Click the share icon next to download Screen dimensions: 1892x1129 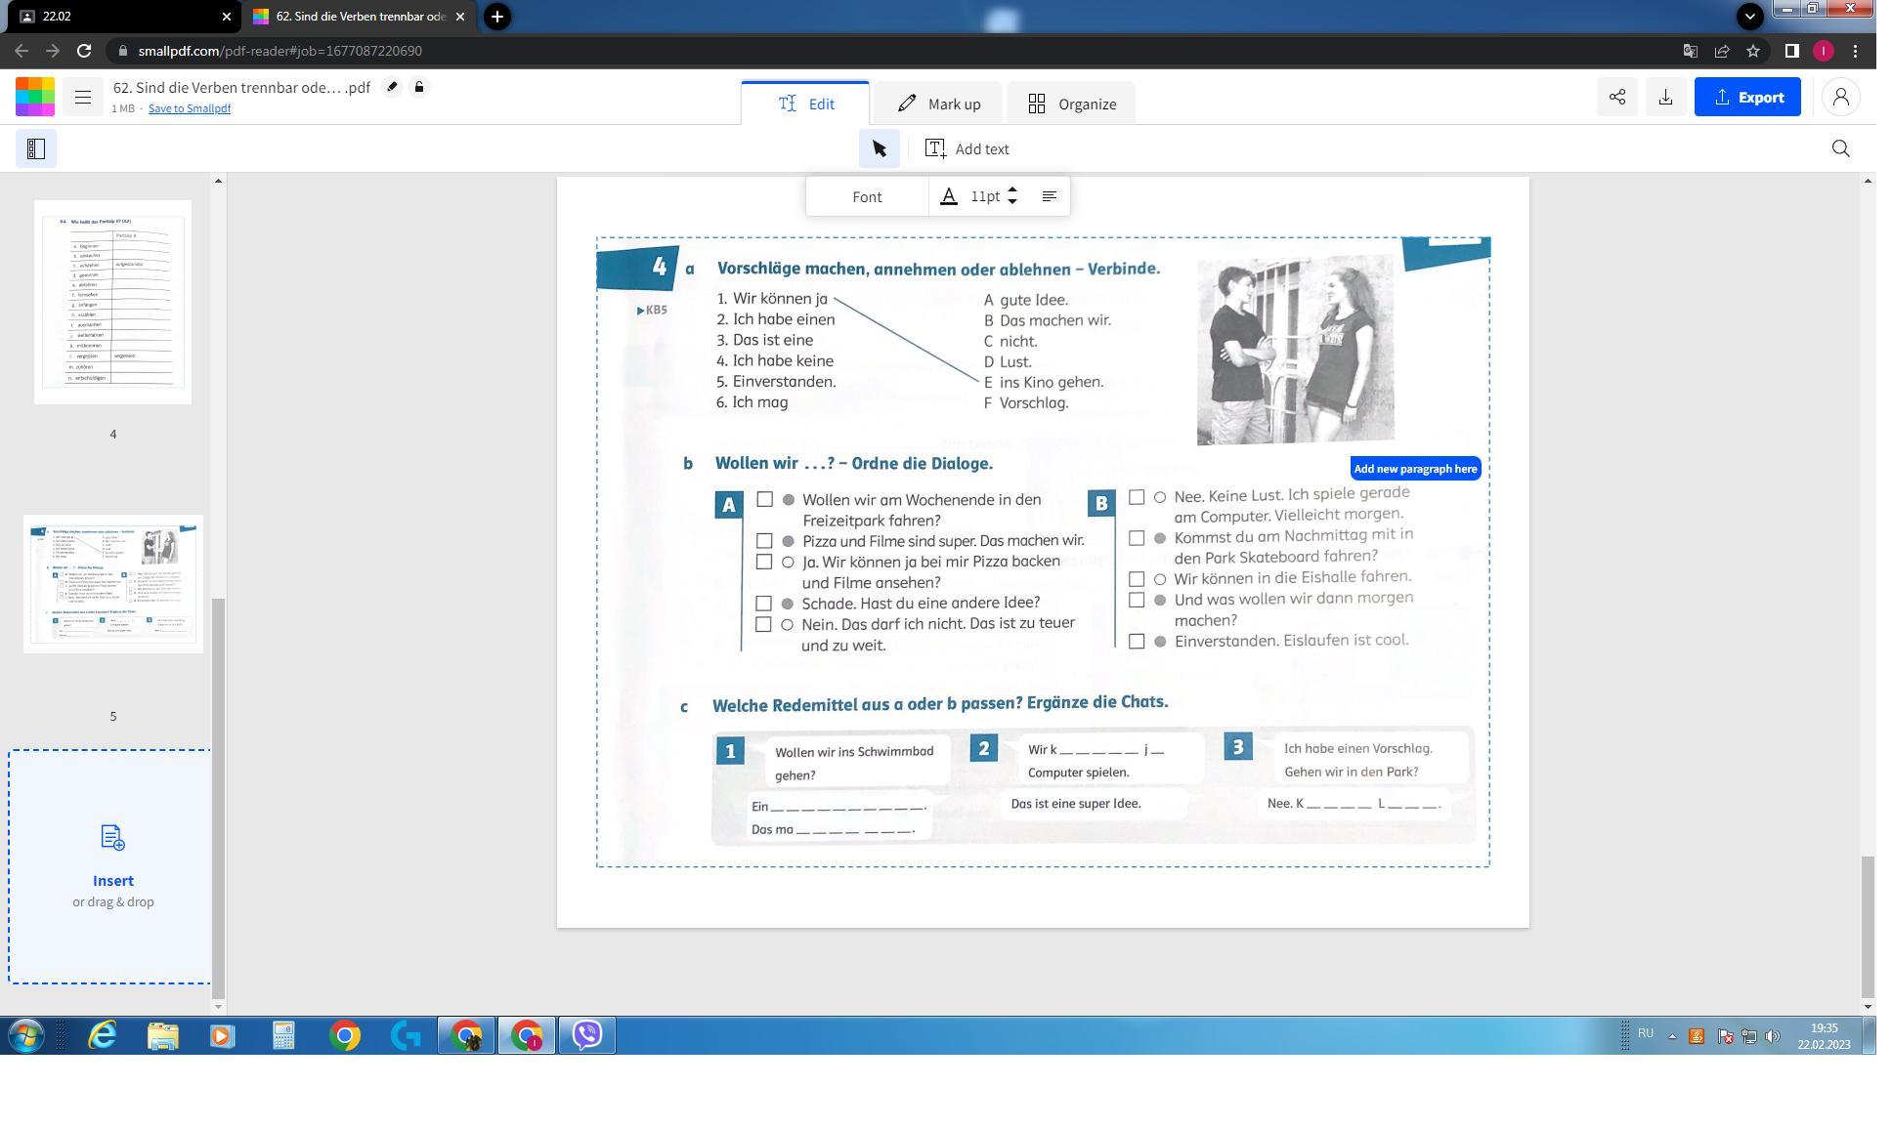click(1617, 98)
